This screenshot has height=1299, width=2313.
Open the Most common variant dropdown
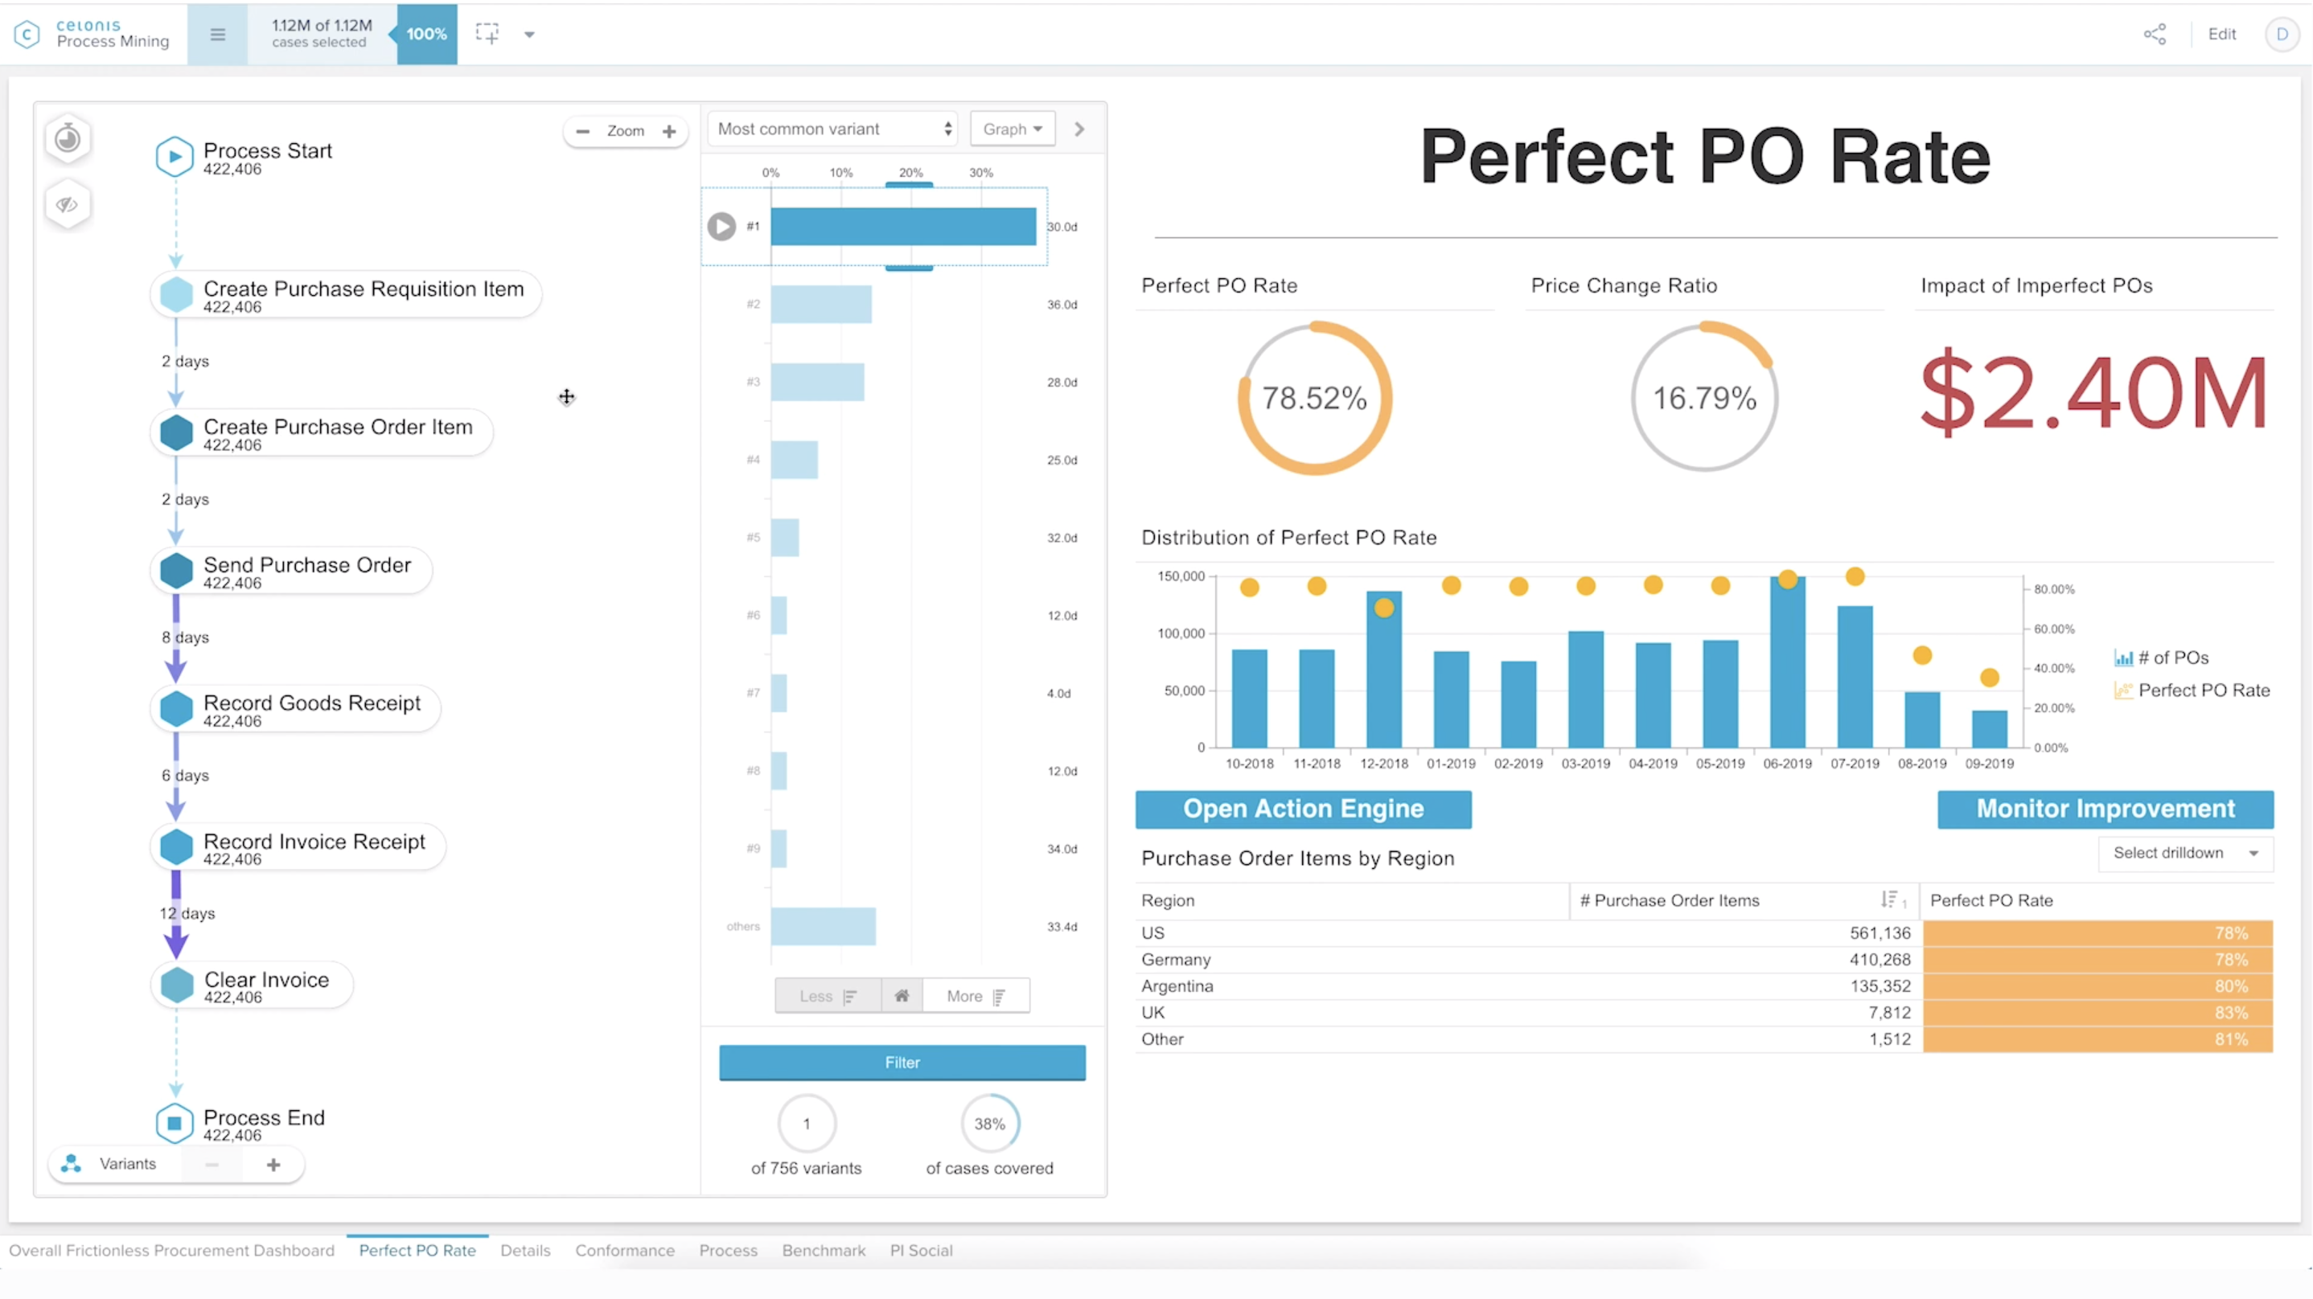[x=832, y=129]
